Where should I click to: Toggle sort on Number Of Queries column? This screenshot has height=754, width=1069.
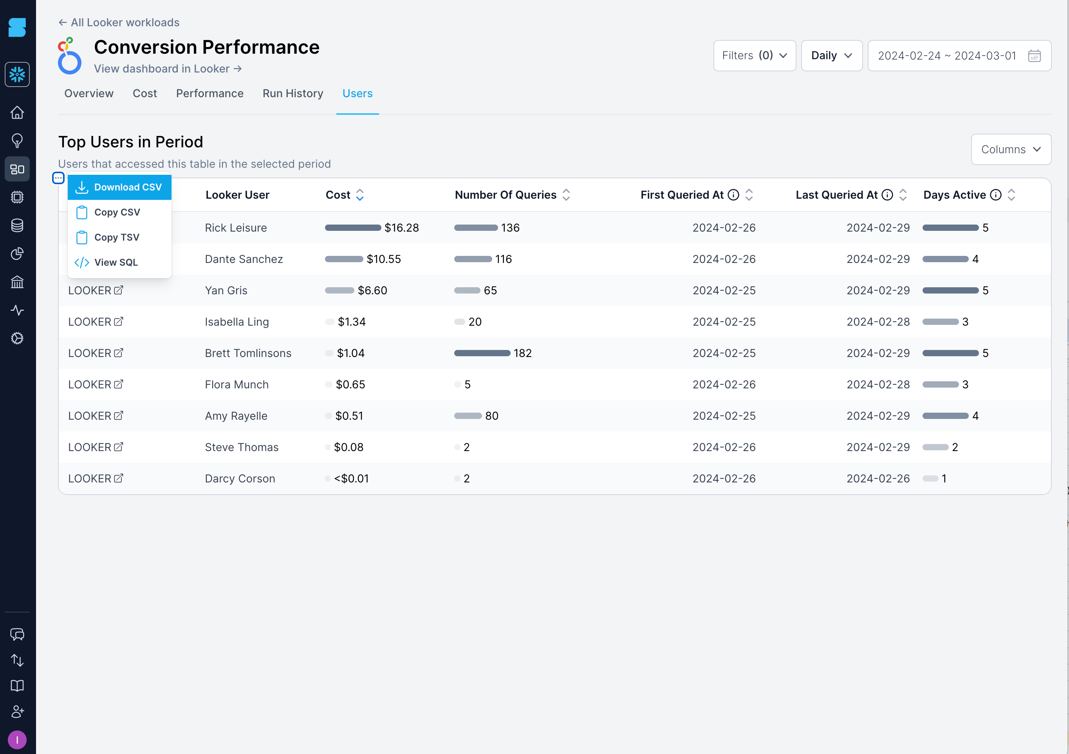pyautogui.click(x=566, y=195)
